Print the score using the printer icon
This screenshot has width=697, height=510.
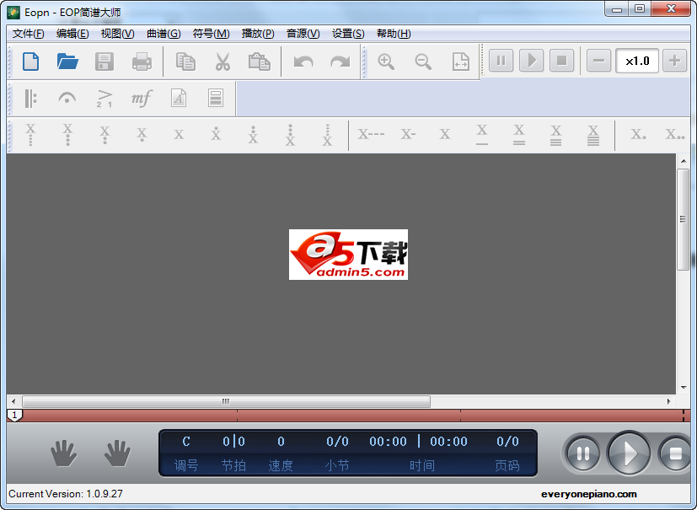(142, 62)
